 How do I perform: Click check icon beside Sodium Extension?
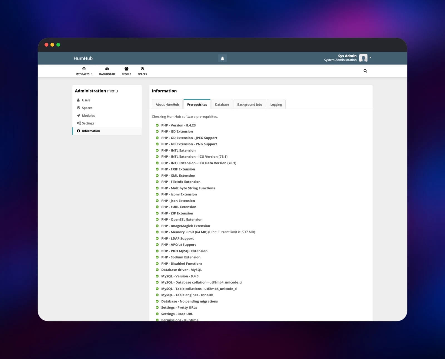pyautogui.click(x=157, y=257)
